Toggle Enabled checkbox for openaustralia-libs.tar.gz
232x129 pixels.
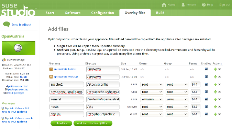(206, 69)
